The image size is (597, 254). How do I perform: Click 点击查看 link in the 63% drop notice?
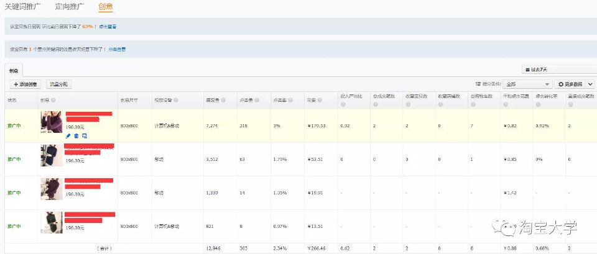point(108,27)
